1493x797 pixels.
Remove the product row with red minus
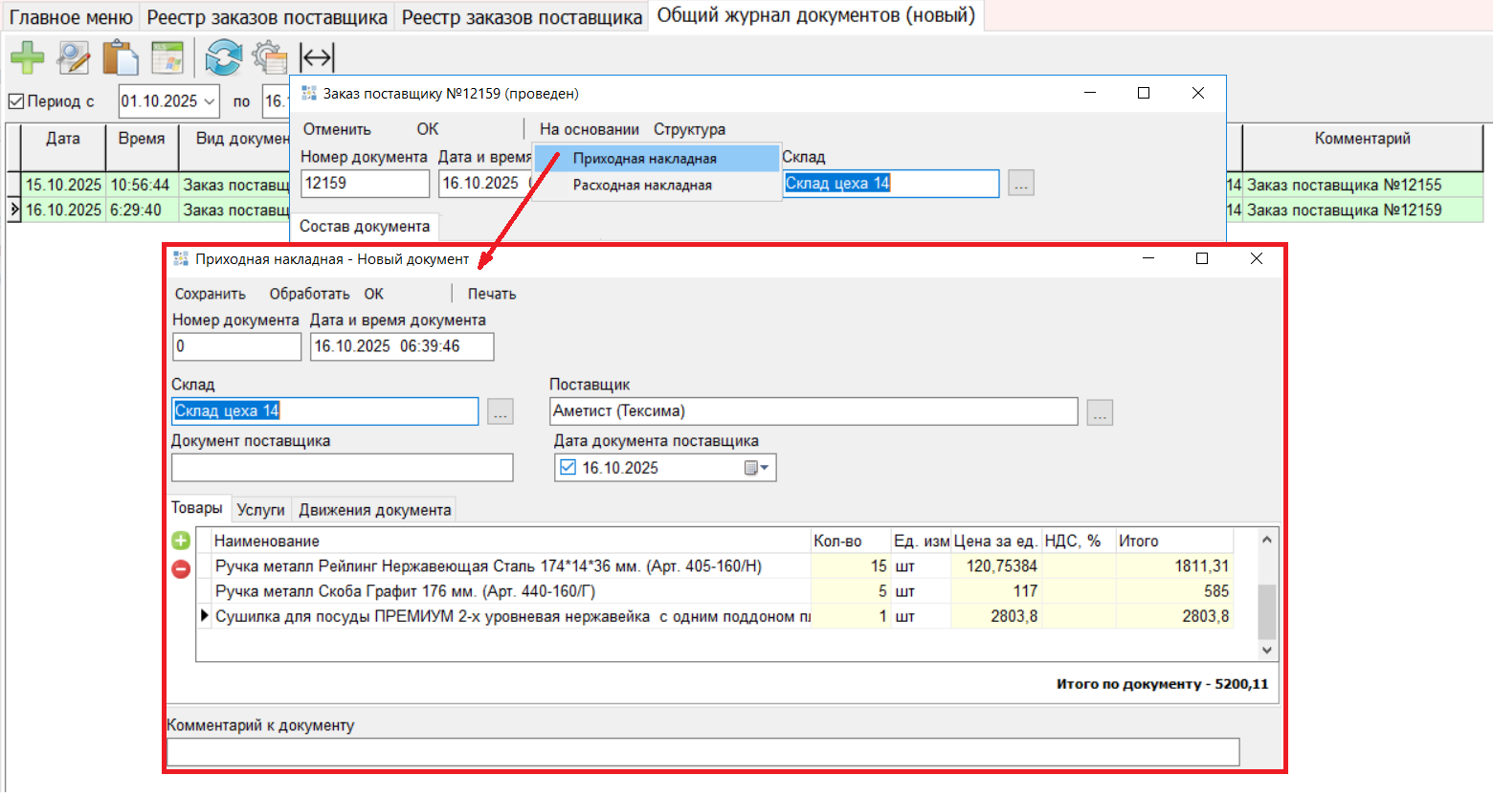click(x=181, y=569)
